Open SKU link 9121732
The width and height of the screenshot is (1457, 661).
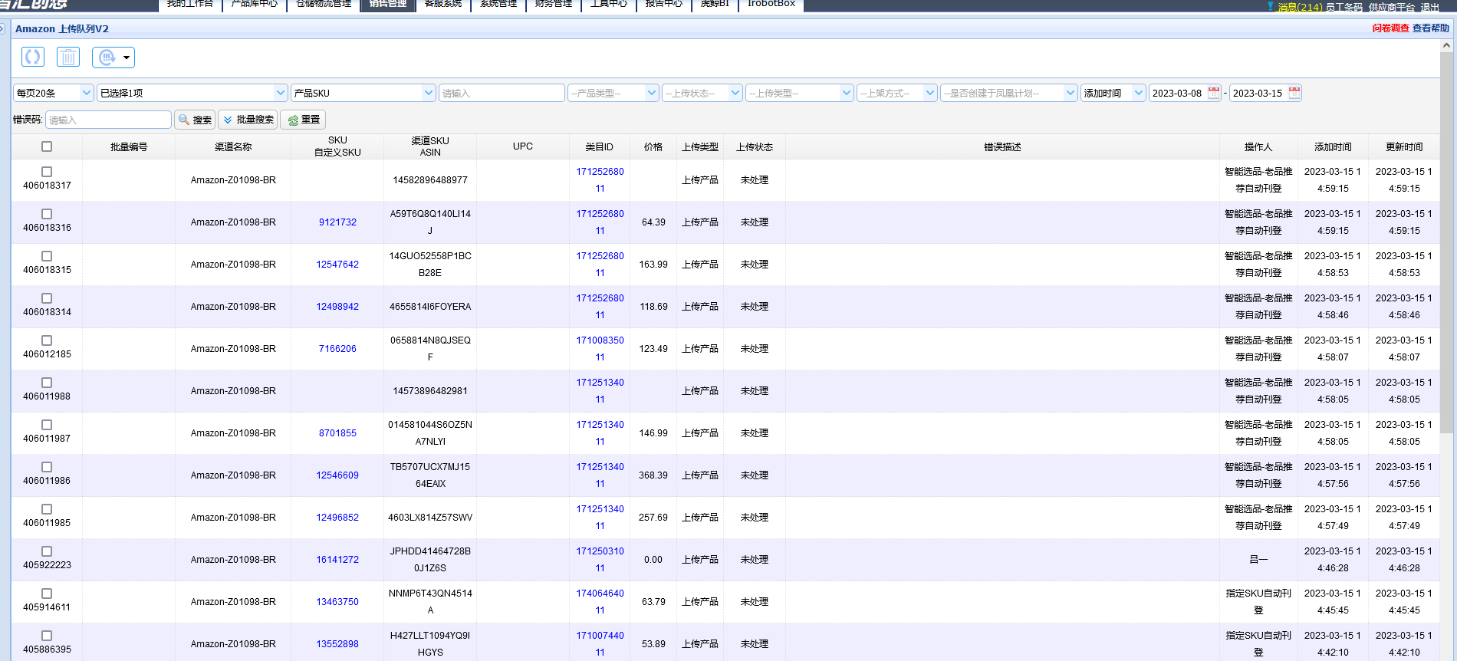[x=337, y=222]
